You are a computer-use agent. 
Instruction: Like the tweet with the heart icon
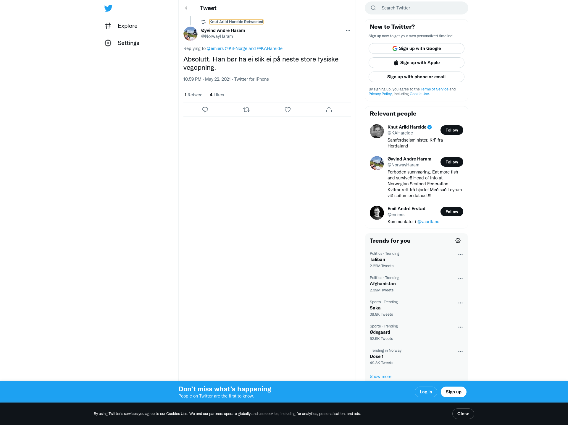[288, 110]
